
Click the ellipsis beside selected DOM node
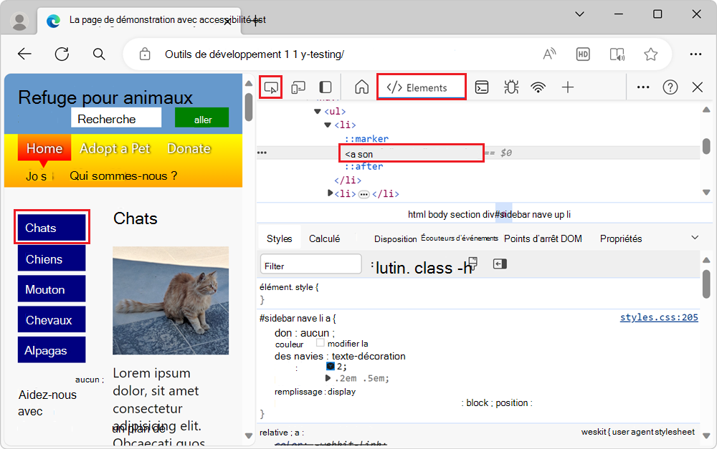tap(262, 153)
